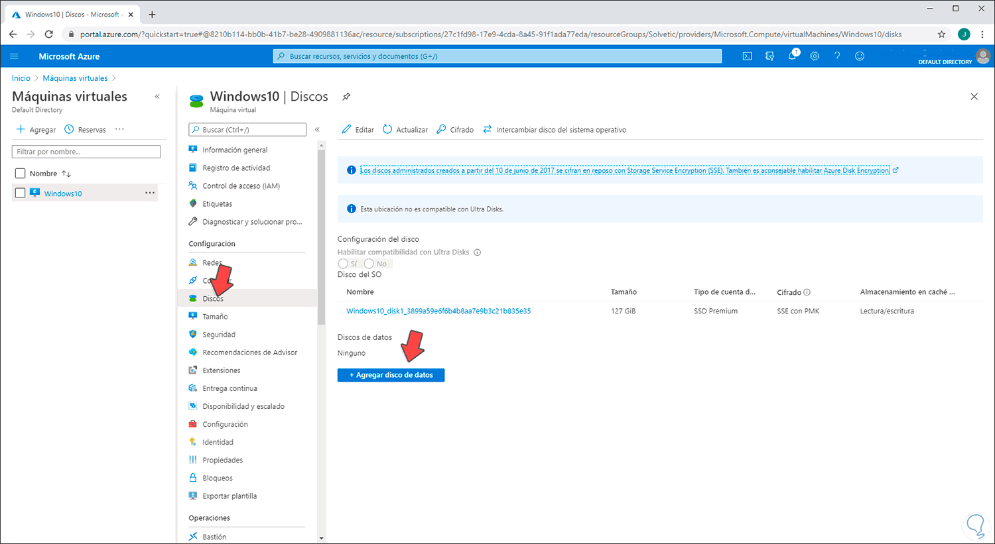Refresh disks with Actualizar
Screen dimensions: 995x544
click(x=405, y=130)
